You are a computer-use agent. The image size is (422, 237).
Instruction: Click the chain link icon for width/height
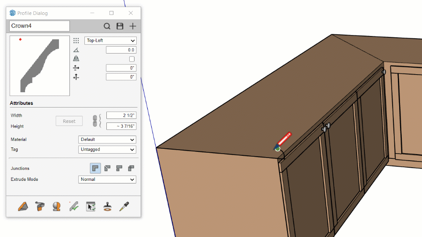pyautogui.click(x=94, y=121)
